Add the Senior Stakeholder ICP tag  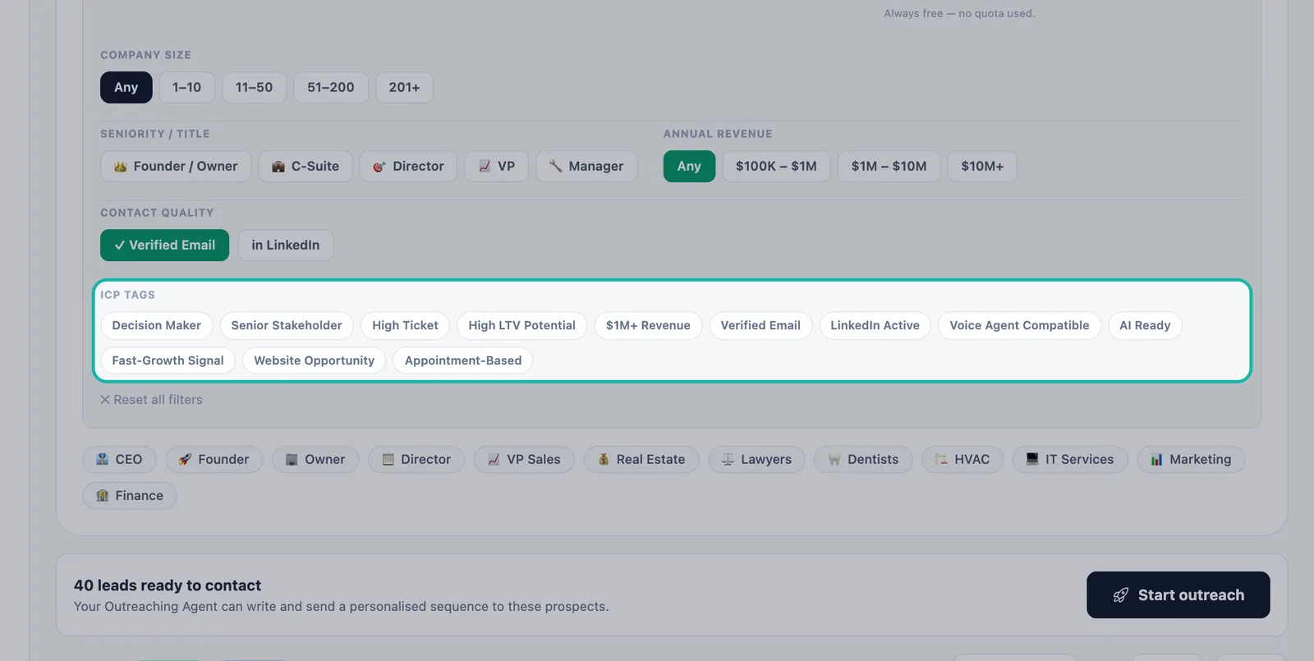287,325
